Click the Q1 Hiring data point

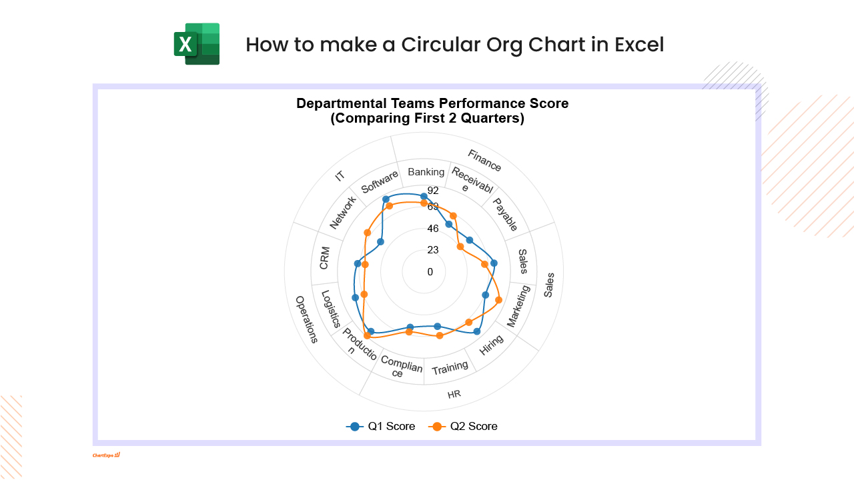tap(476, 331)
